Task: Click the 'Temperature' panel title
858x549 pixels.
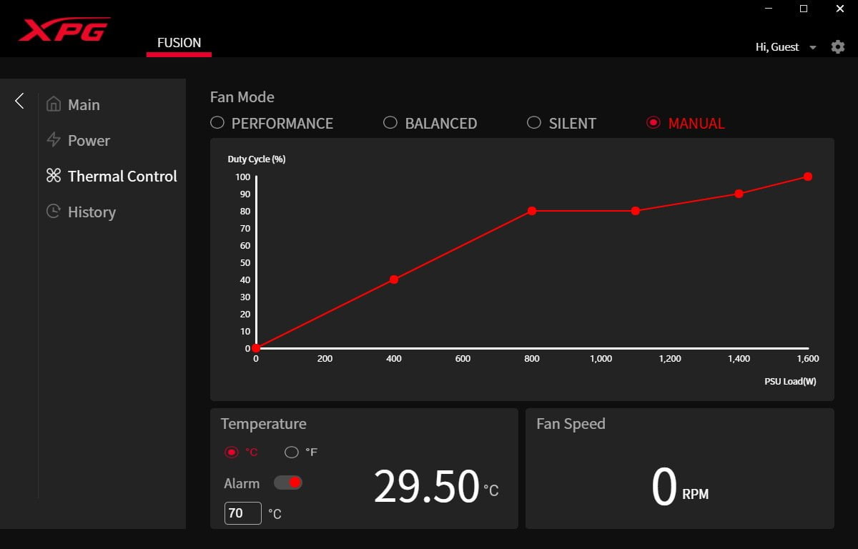Action: [263, 424]
